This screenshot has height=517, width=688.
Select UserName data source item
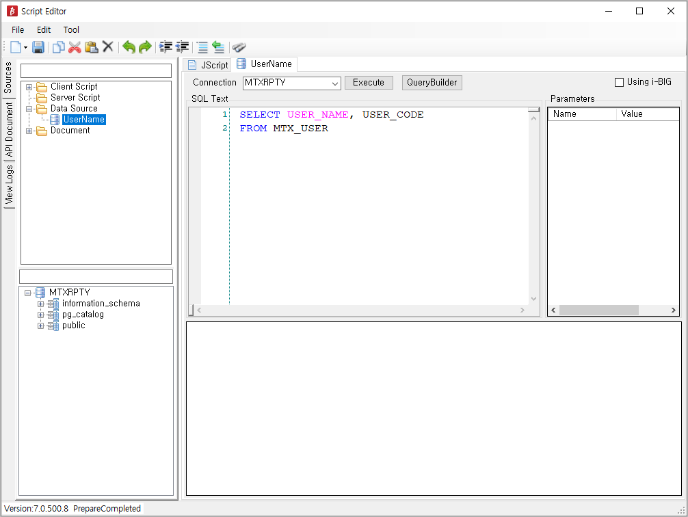[x=84, y=120]
